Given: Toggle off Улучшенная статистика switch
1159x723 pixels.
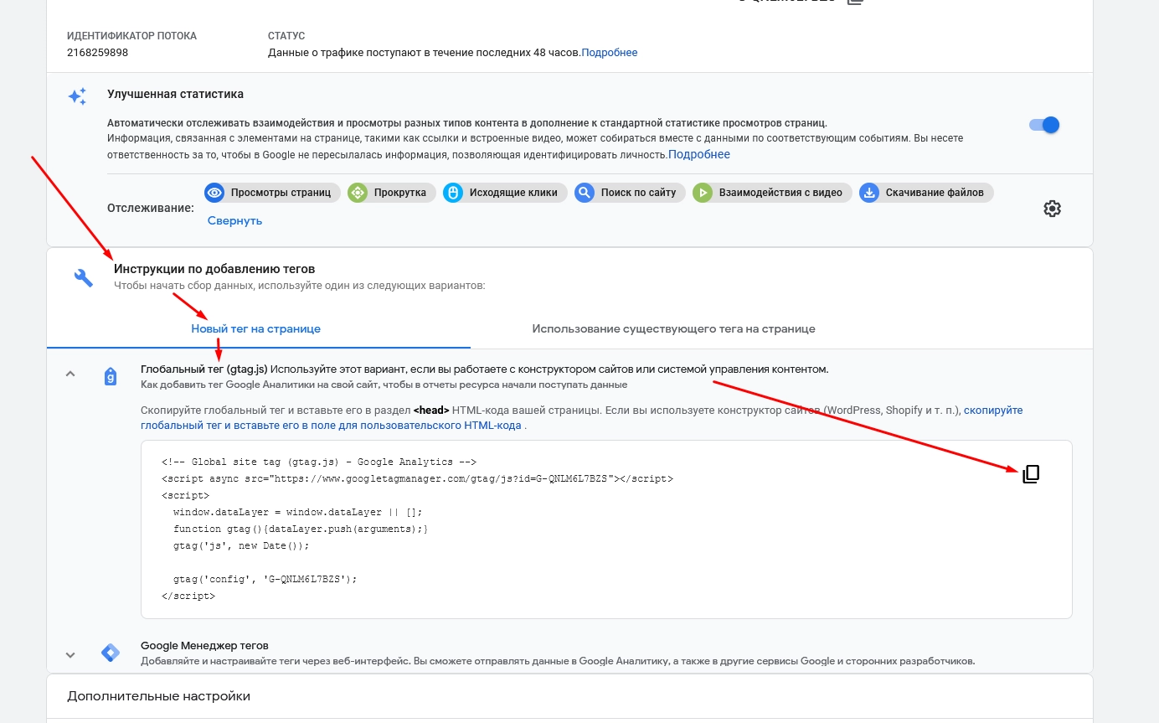Looking at the screenshot, I should tap(1044, 125).
